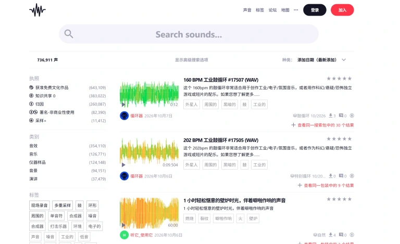
Task: Select the 现场录音 sidebar tag
Action: (39, 206)
